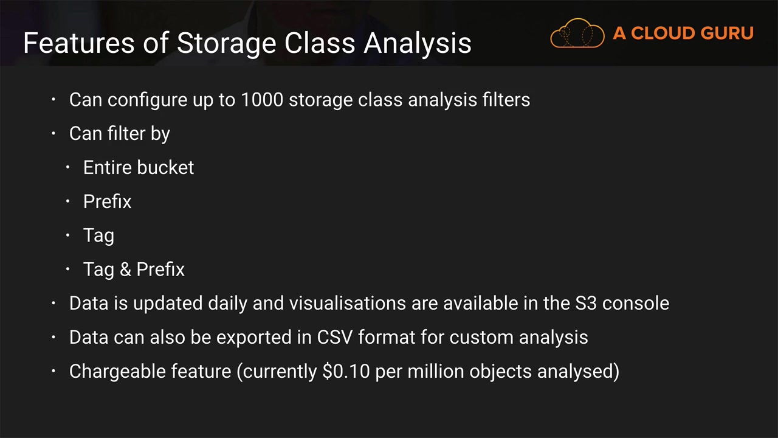Click the "$0.10" price text
The image size is (778, 438).
(x=346, y=371)
